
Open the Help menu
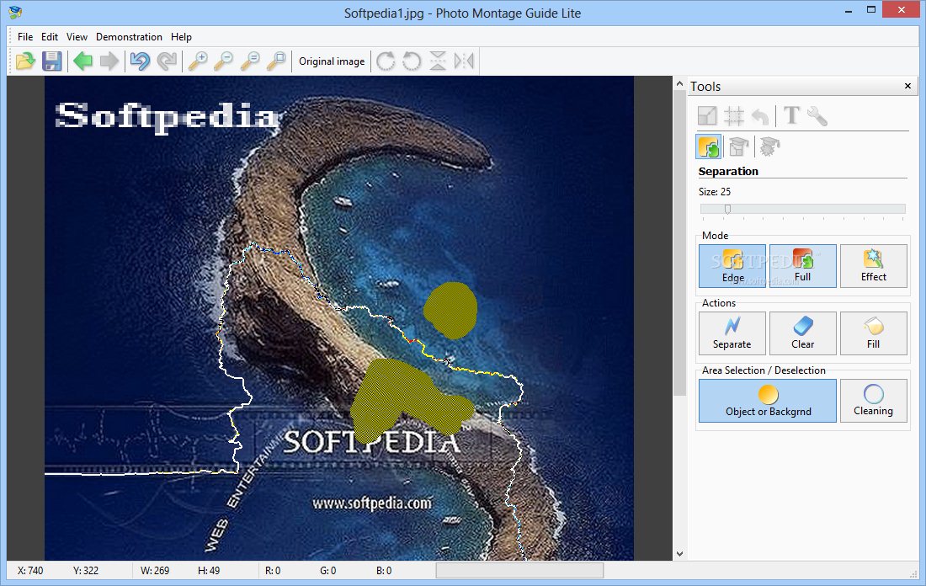[181, 37]
